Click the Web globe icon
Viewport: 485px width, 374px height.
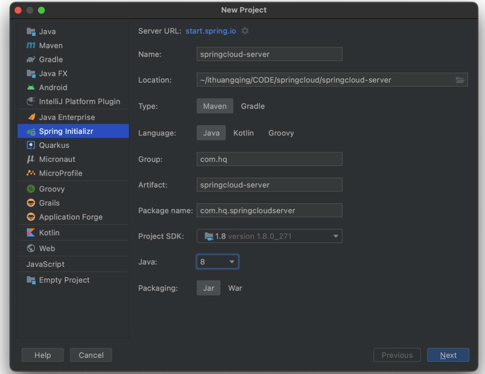click(31, 248)
